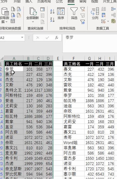Open the Advanced filter icon
The image size is (117, 179).
point(82,22)
